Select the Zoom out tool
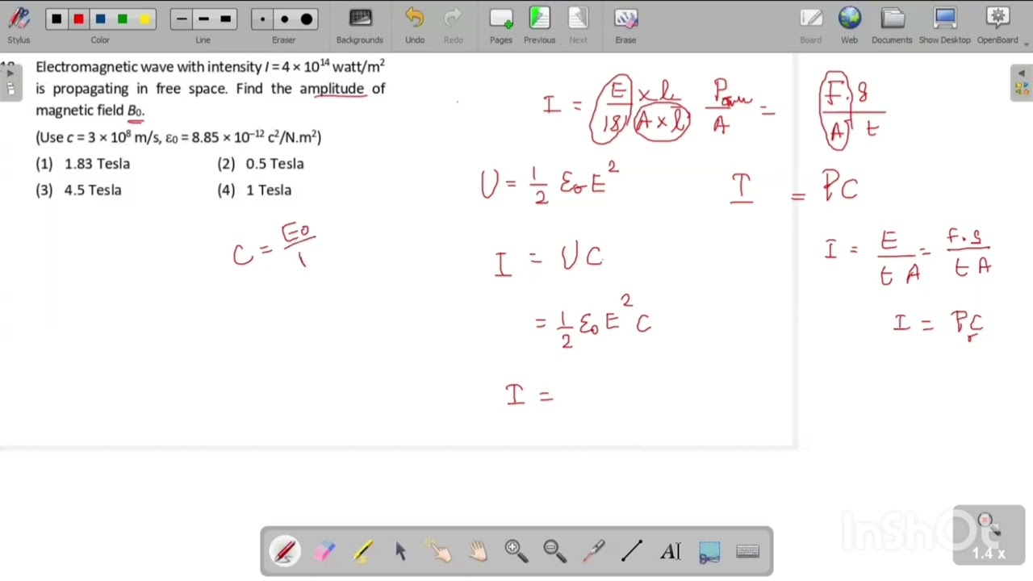The height and width of the screenshot is (581, 1033). [555, 552]
